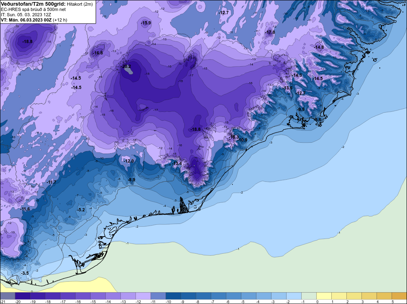Click the -13.6 temperature label
The image size is (407, 304).
[288, 88]
